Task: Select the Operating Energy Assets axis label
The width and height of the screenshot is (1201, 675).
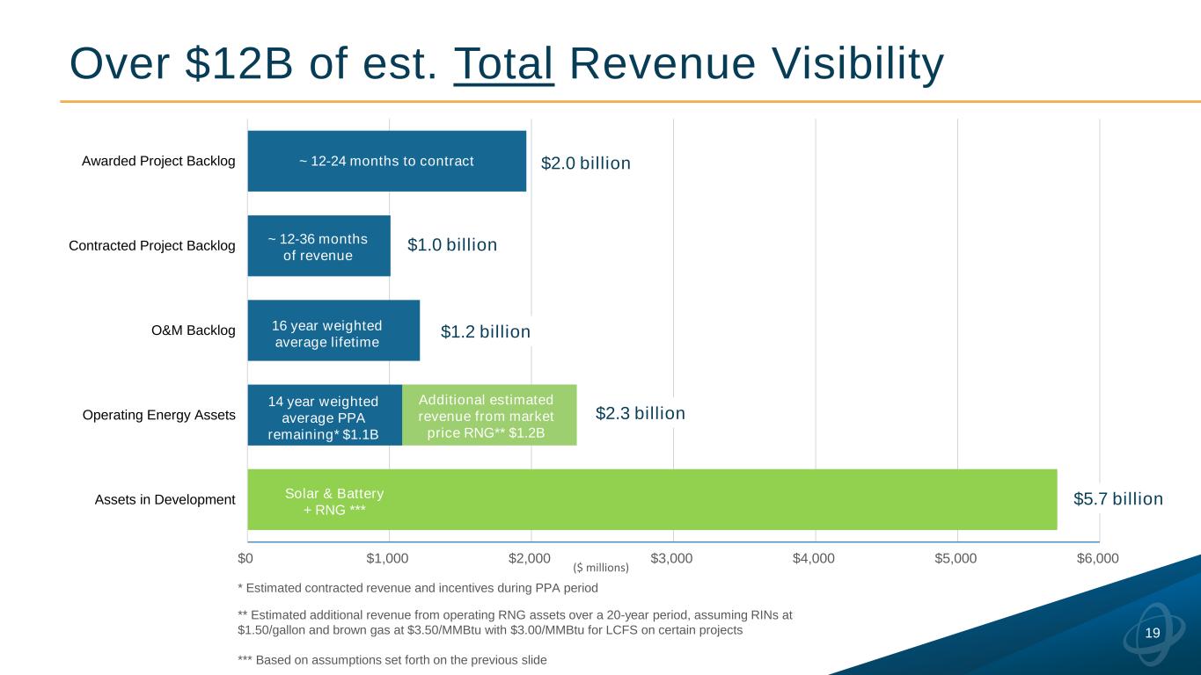Action: coord(158,415)
